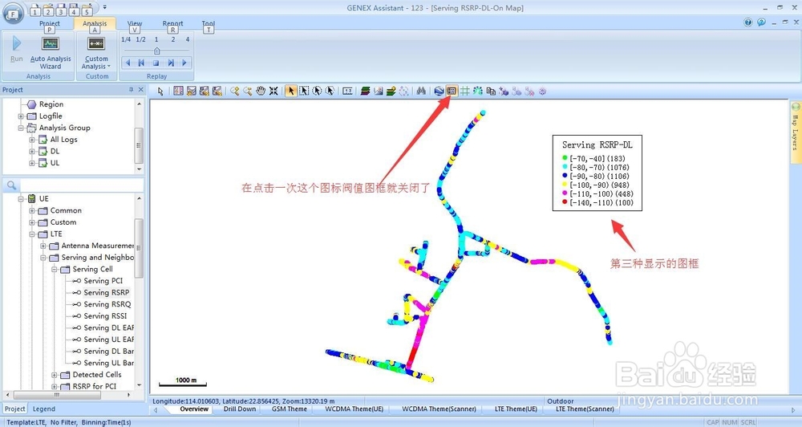The height and width of the screenshot is (427, 802).
Task: Collapse the UE tree node
Action: (x=21, y=199)
